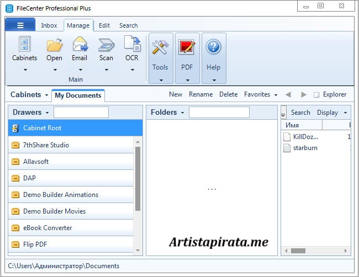Click the file list scroll left arrow
The image size is (359, 277).
(286, 251)
